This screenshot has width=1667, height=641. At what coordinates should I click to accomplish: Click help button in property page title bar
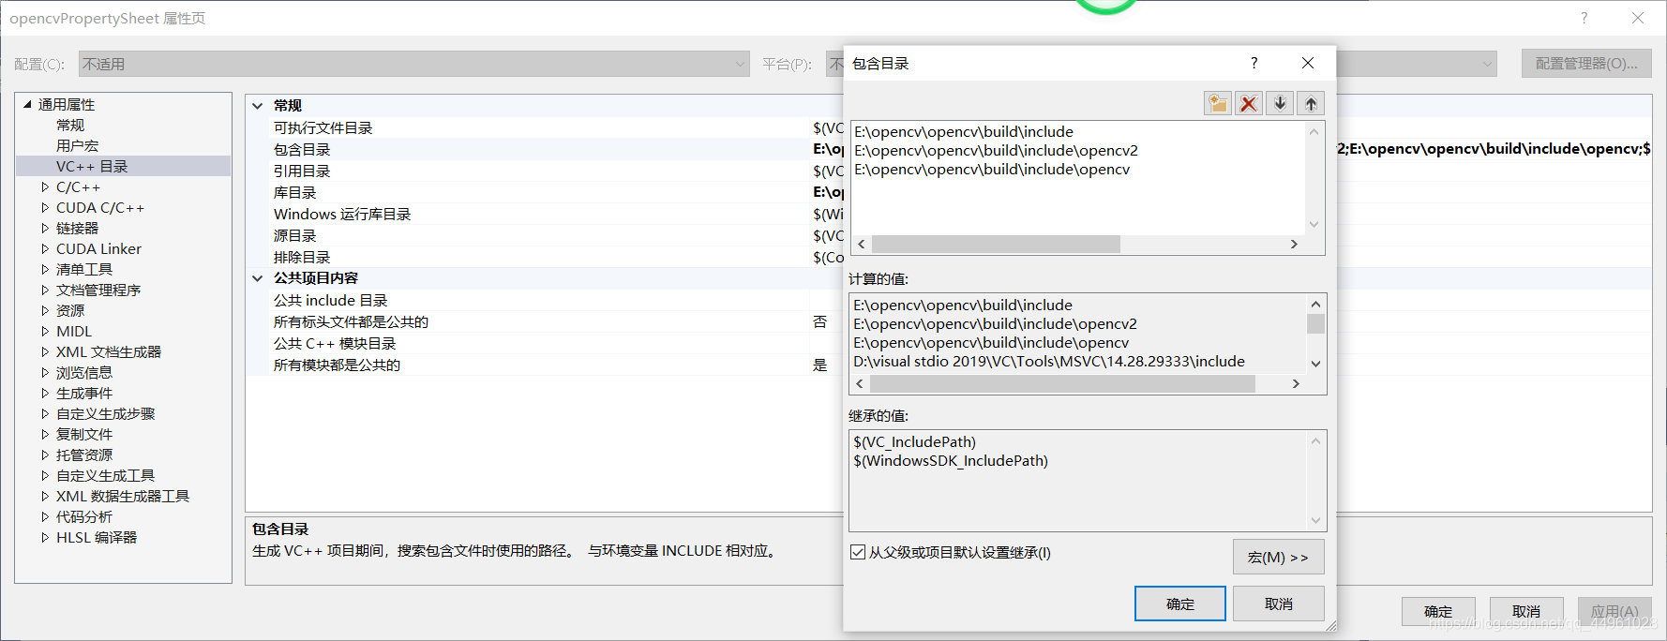point(1584,18)
